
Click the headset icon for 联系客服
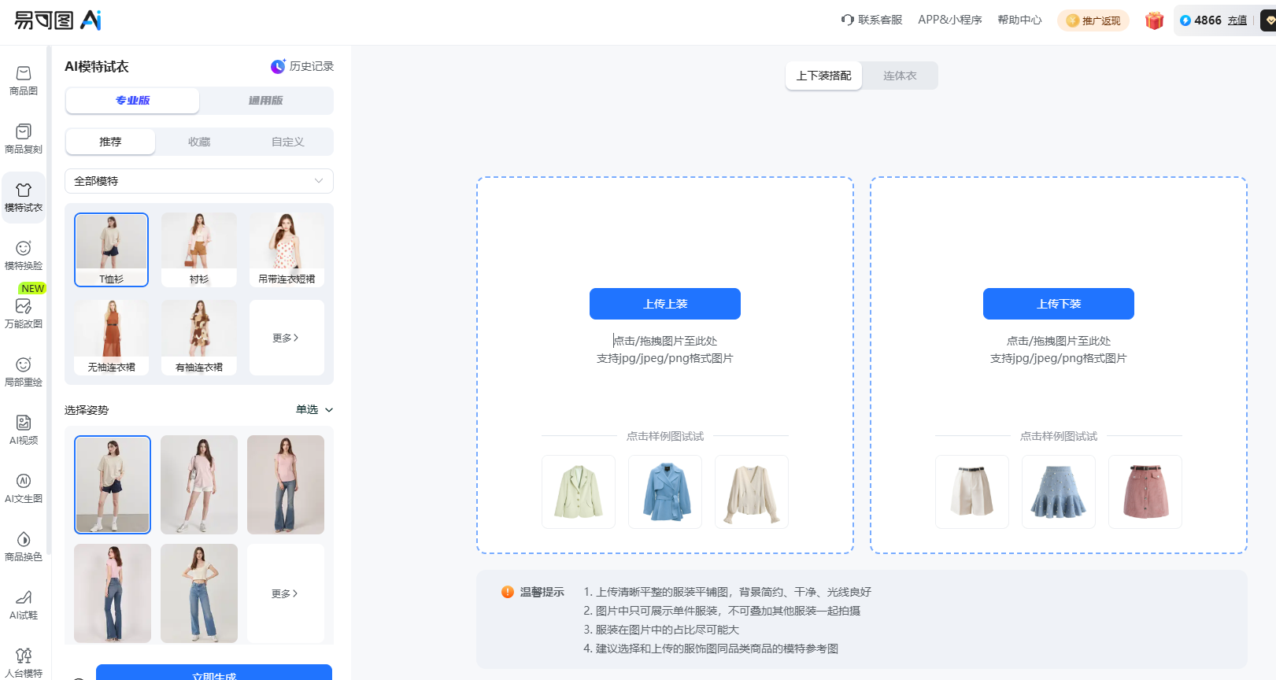pyautogui.click(x=847, y=20)
